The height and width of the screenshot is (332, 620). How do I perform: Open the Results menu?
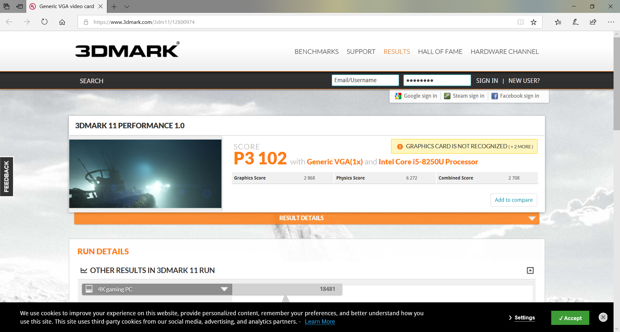point(397,52)
